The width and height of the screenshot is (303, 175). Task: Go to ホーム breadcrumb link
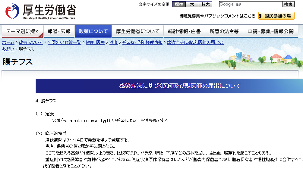[8, 42]
